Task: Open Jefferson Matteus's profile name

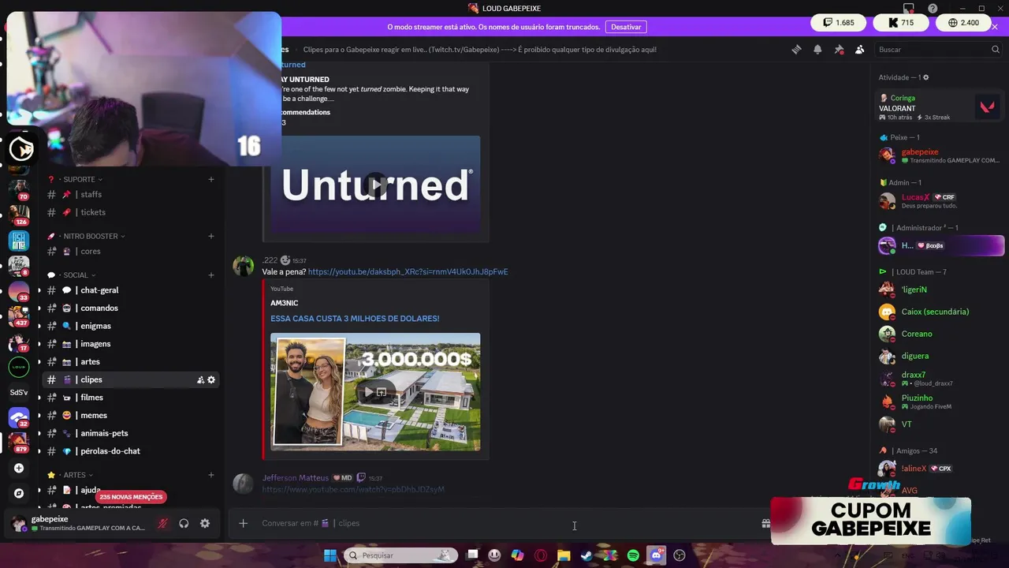Action: click(296, 477)
